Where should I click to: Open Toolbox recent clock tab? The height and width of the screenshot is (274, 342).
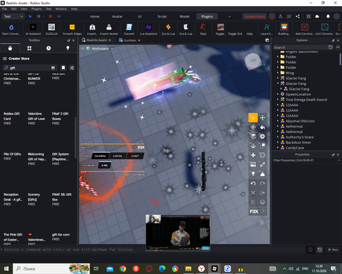point(49,48)
